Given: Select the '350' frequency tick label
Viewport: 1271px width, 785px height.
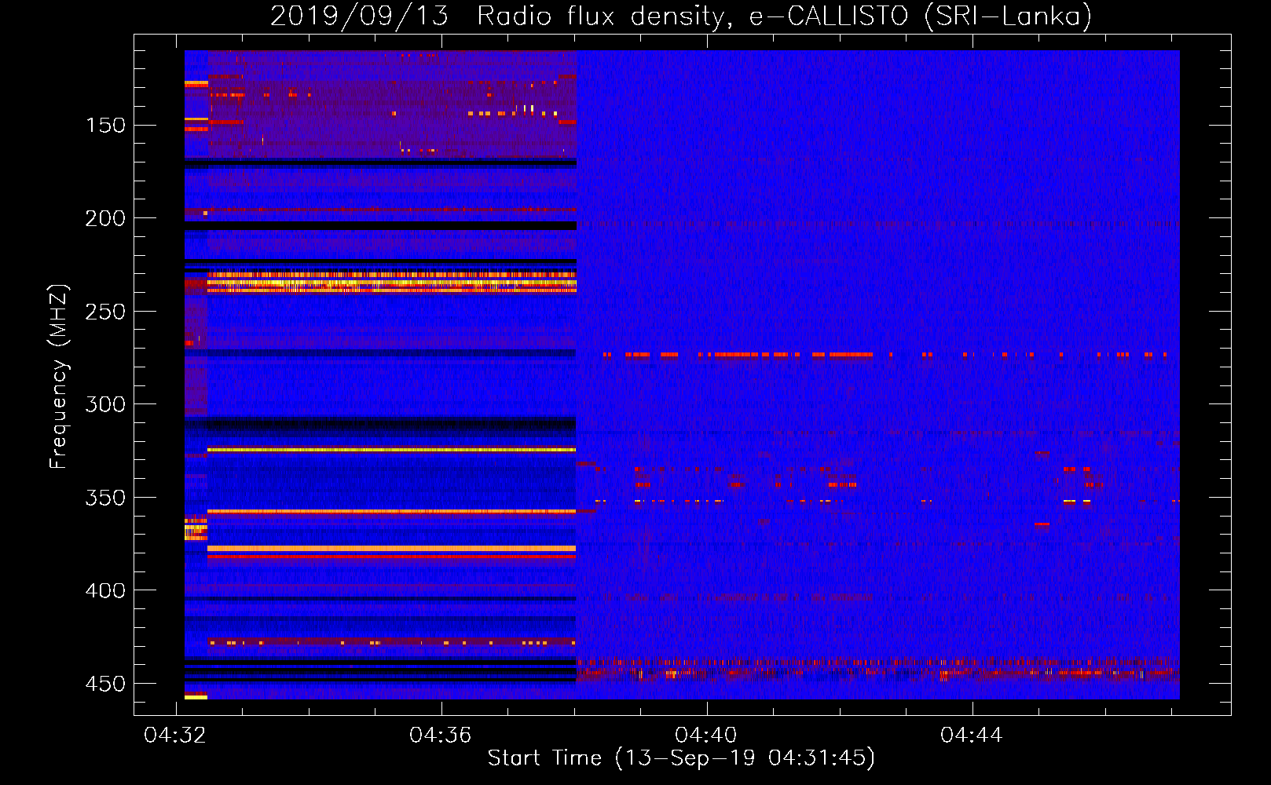Looking at the screenshot, I should coord(105,498).
